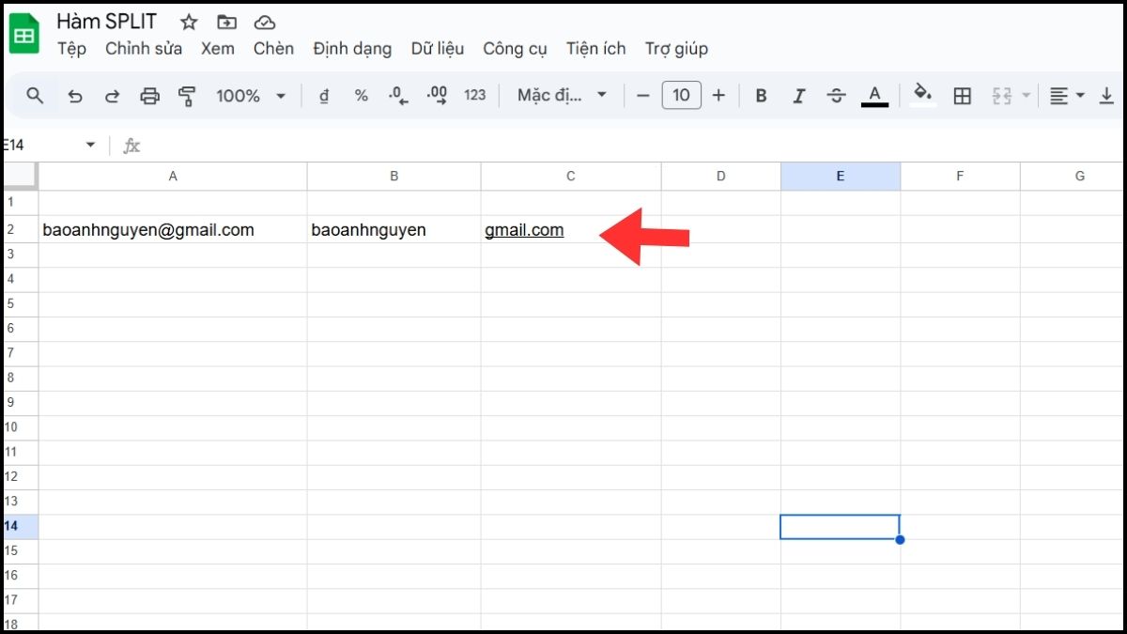Select the Paint format tool
This screenshot has width=1127, height=634.
[x=186, y=95]
